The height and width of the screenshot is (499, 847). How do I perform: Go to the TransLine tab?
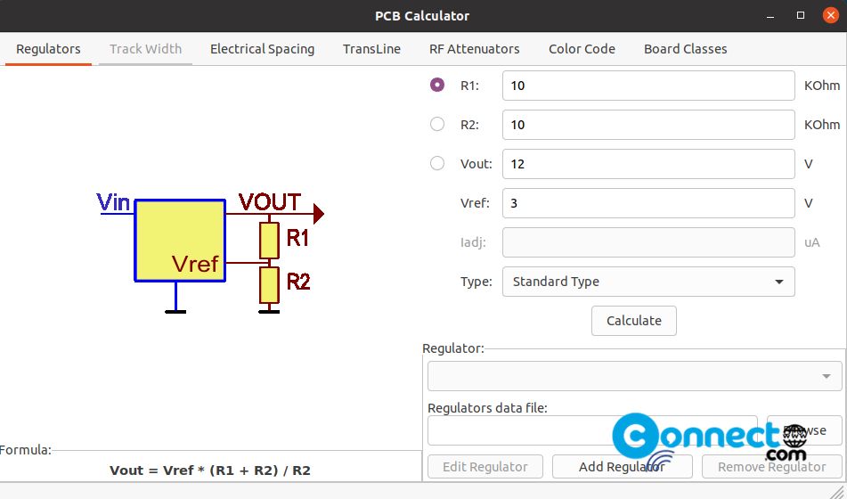coord(371,49)
